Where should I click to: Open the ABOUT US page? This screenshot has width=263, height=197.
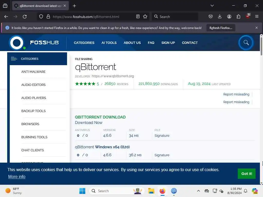click(x=132, y=43)
